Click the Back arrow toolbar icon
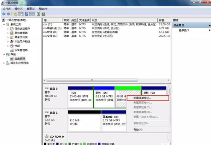 [4, 14]
